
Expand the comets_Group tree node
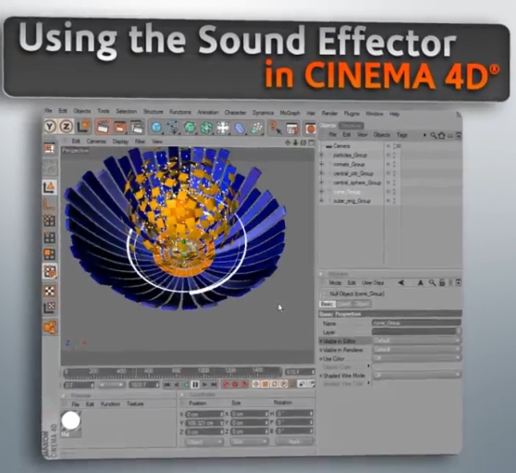pos(322,164)
